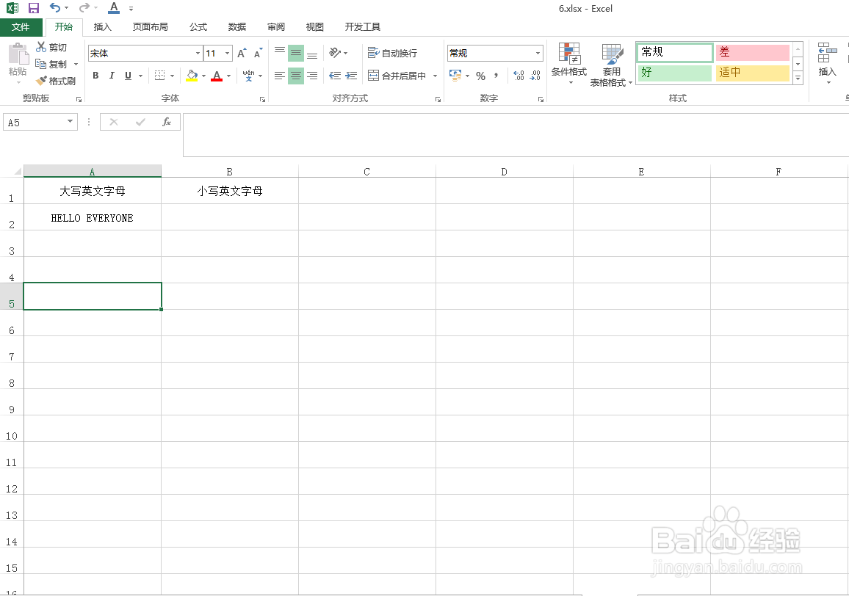Expand Merge & Center (合并后居中) dropdown arrow

click(x=435, y=76)
